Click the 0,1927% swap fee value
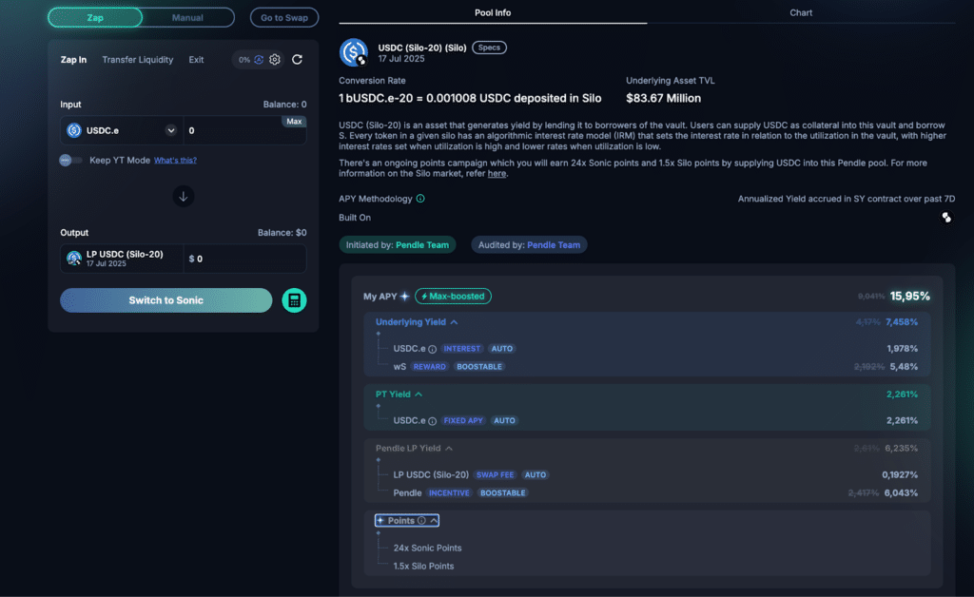The height and width of the screenshot is (597, 974). (x=900, y=474)
